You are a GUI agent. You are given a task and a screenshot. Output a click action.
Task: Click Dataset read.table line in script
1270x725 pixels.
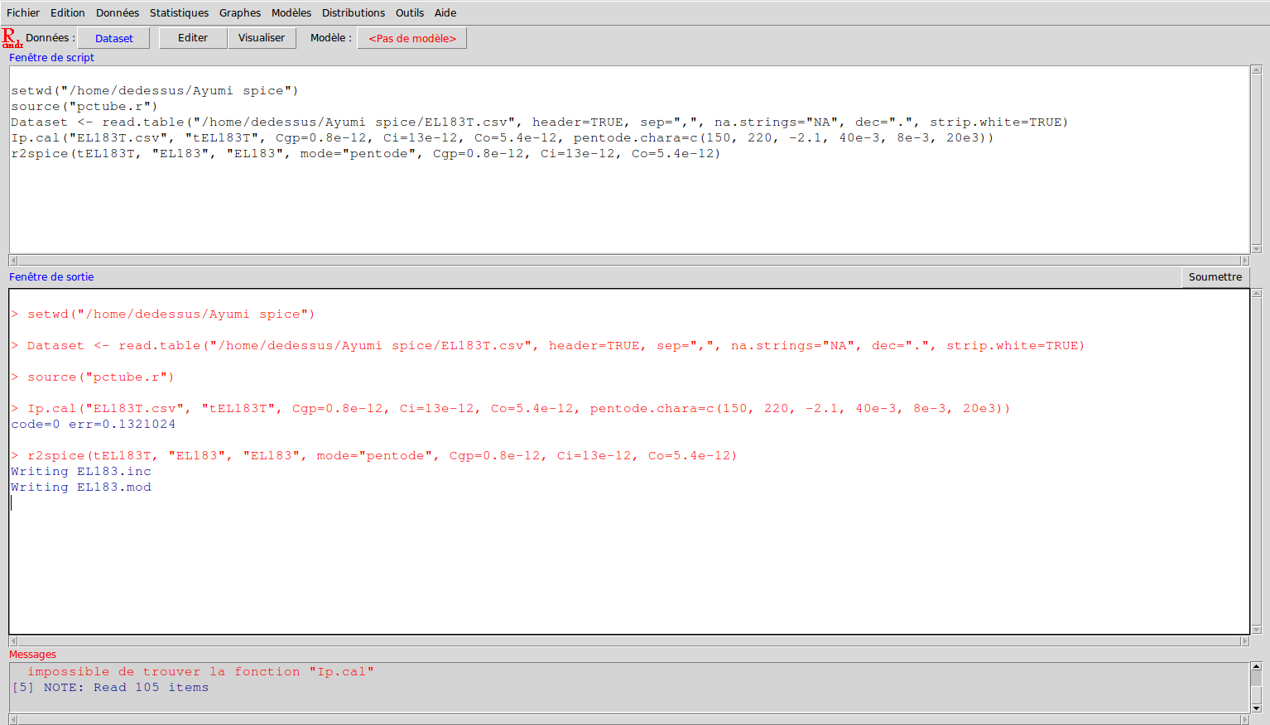(540, 122)
